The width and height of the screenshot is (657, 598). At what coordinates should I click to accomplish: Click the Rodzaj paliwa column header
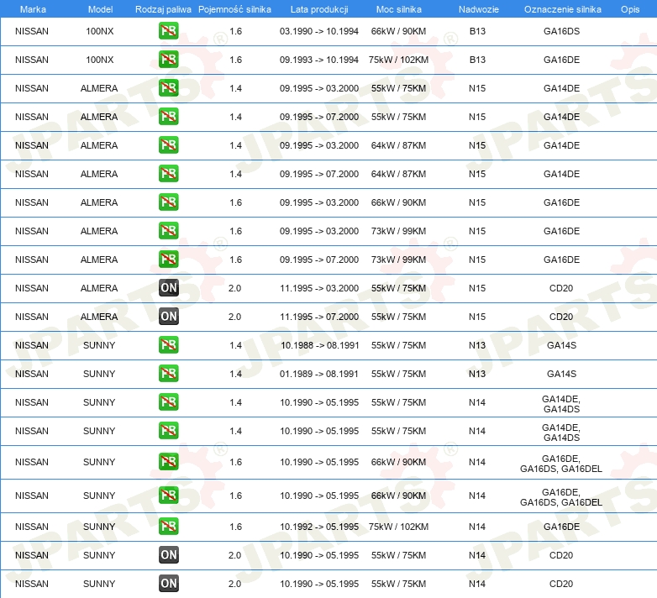click(163, 9)
